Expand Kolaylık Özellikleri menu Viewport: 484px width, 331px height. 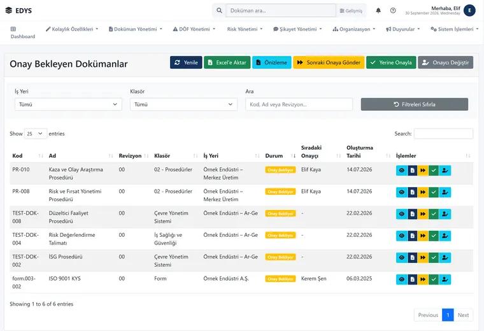click(72, 29)
